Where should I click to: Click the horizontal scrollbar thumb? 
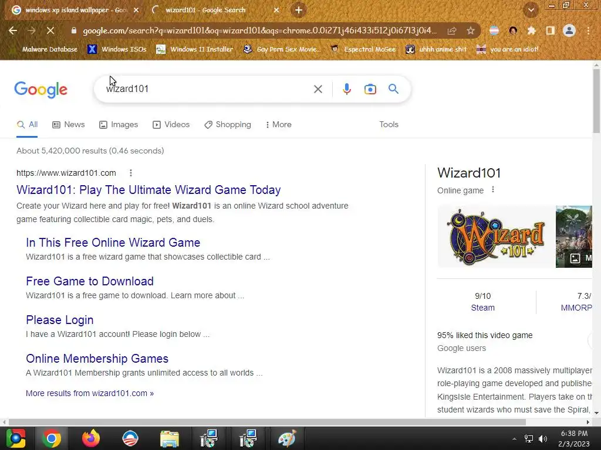tap(267, 422)
